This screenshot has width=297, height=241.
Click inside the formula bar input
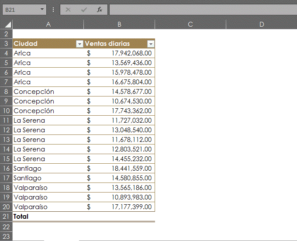(x=203, y=10)
